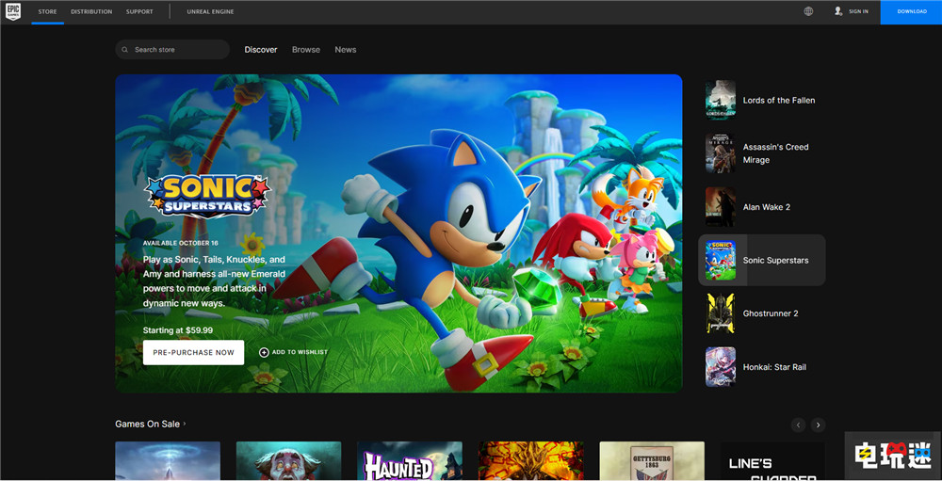Open the Lords of the Fallen thumbnail
The image size is (942, 481).
click(721, 100)
